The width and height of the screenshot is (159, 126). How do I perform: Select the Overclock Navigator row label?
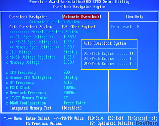click(x=28, y=17)
